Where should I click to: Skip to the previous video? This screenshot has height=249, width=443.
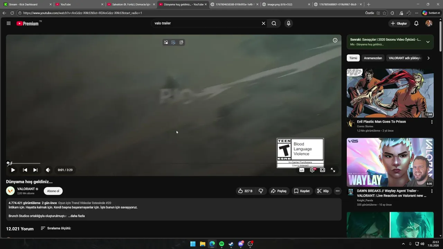click(x=25, y=170)
